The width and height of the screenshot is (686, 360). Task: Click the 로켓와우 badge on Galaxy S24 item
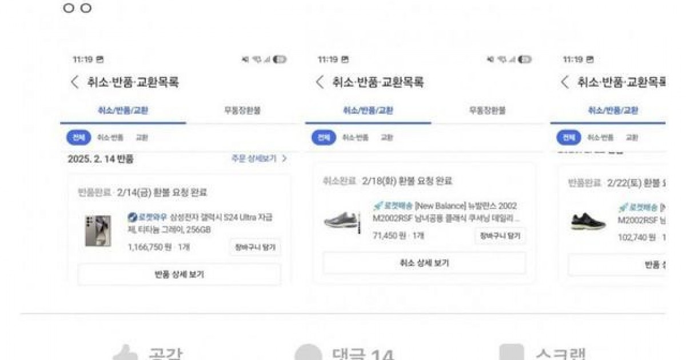click(148, 218)
